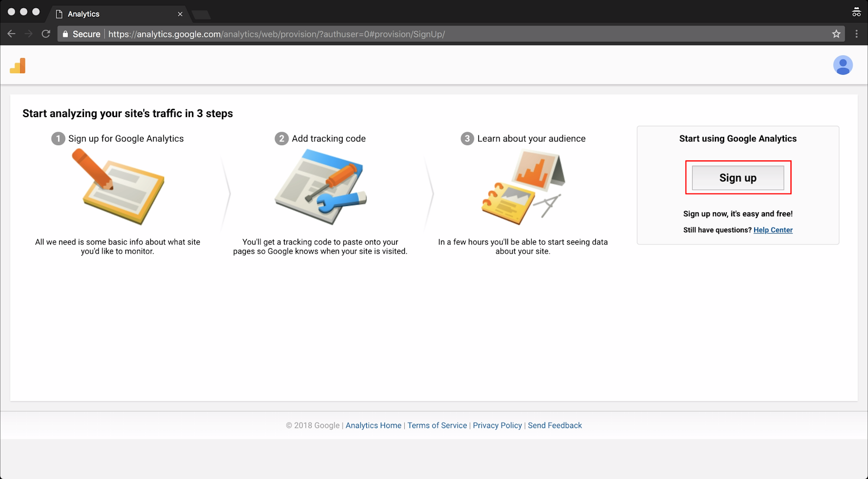Image resolution: width=868 pixels, height=479 pixels.
Task: Click the 'Start analyzing your site's traffic' title
Action: coord(127,113)
